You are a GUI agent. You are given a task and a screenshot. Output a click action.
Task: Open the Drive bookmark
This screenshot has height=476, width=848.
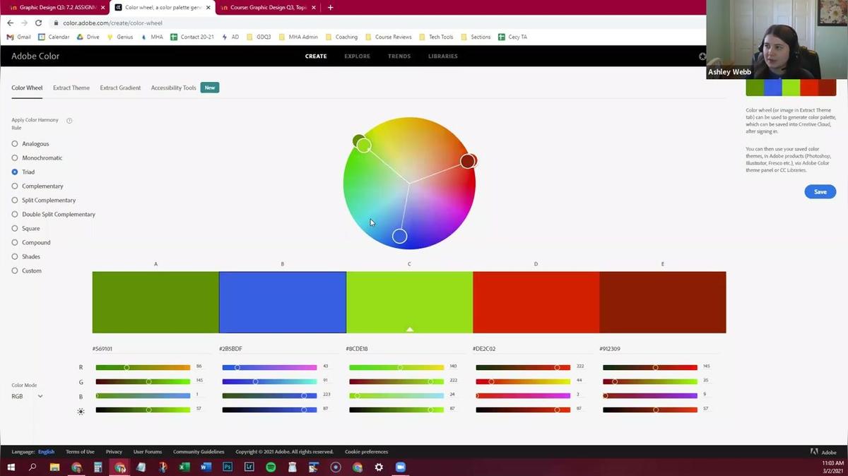point(88,37)
